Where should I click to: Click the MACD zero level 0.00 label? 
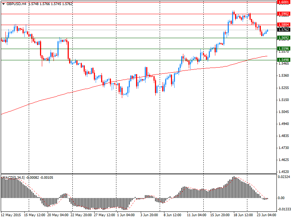pos(281,198)
